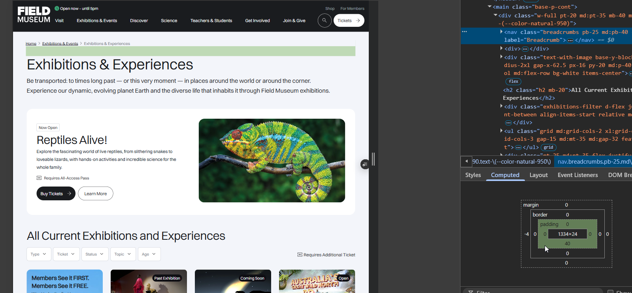
Task: Switch to the Styles tab
Action: click(x=473, y=175)
